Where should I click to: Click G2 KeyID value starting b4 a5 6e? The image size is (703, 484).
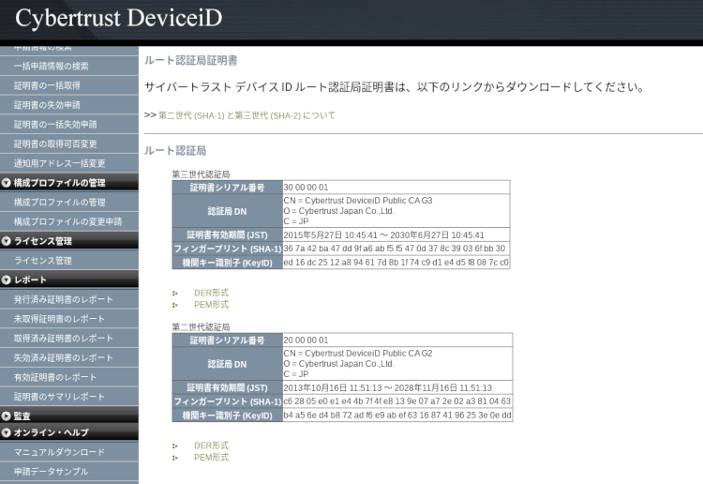397,416
